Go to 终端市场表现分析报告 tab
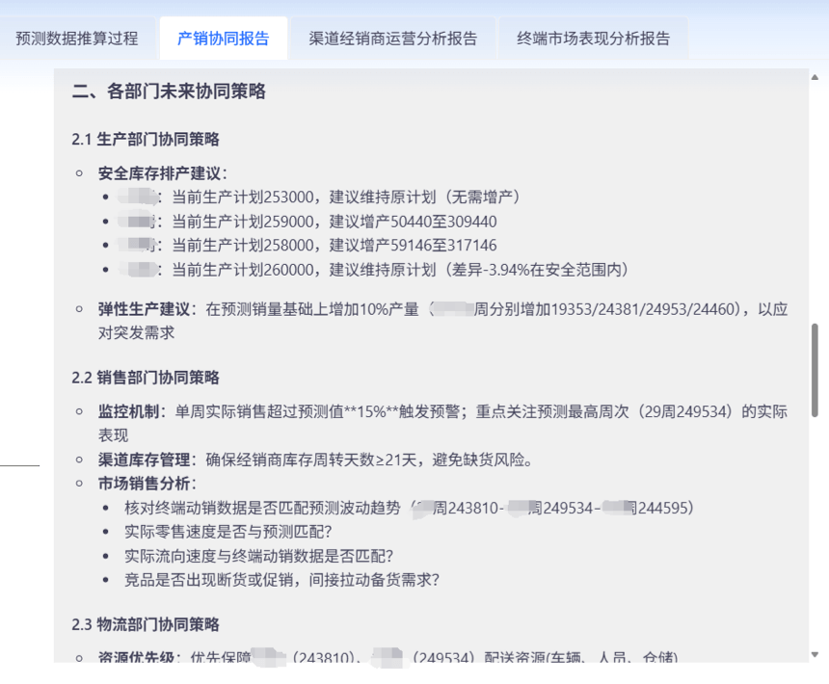The width and height of the screenshot is (829, 684). 593,39
